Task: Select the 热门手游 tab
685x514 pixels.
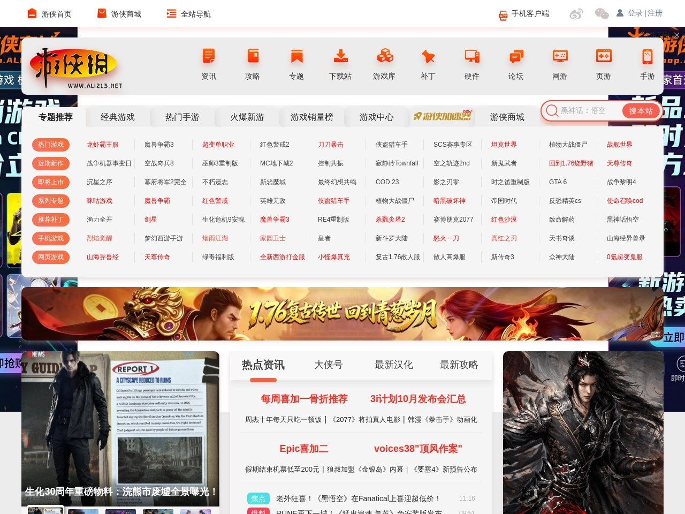Action: coord(182,117)
